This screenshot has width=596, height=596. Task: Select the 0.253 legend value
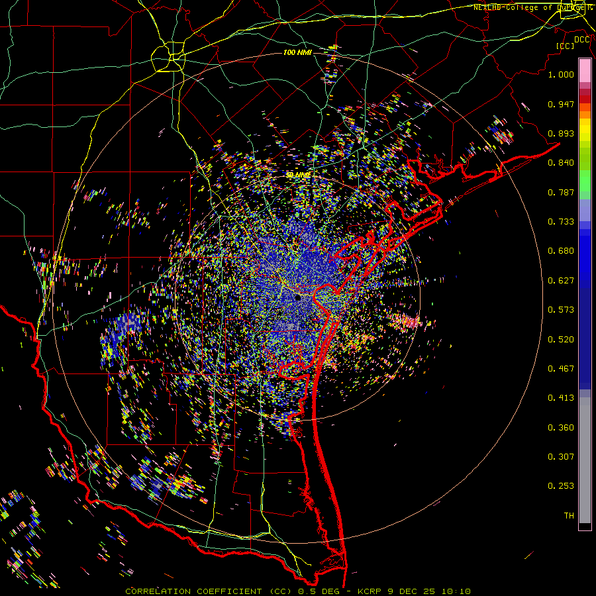(x=561, y=486)
